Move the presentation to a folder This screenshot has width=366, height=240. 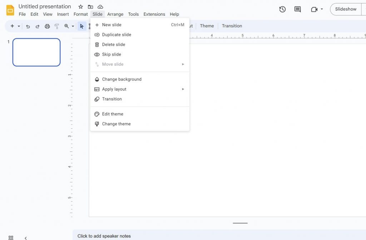coord(90,6)
